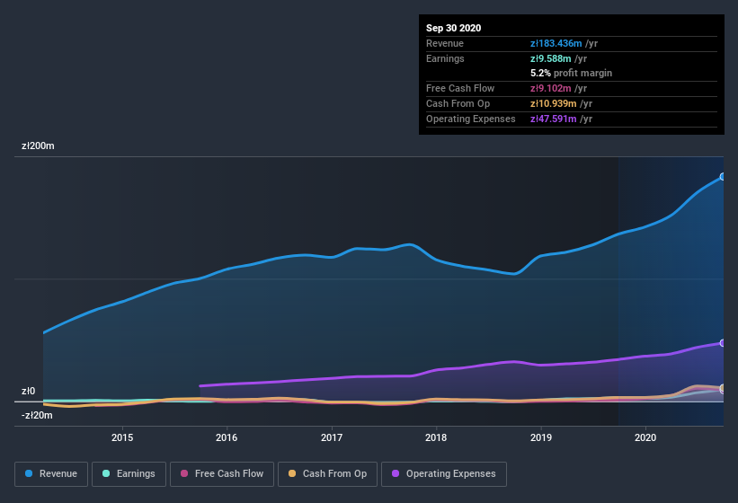Image resolution: width=738 pixels, height=503 pixels.
Task: Toggle the Cash From Op legend button
Action: (327, 474)
